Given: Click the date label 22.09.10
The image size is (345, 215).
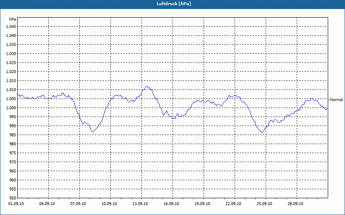Looking at the screenshot, I should (233, 204).
